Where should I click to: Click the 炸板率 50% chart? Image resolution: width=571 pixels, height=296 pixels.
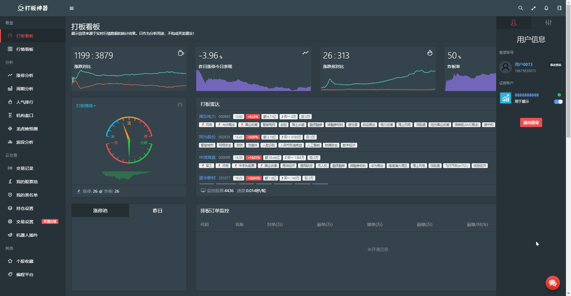[x=470, y=82]
